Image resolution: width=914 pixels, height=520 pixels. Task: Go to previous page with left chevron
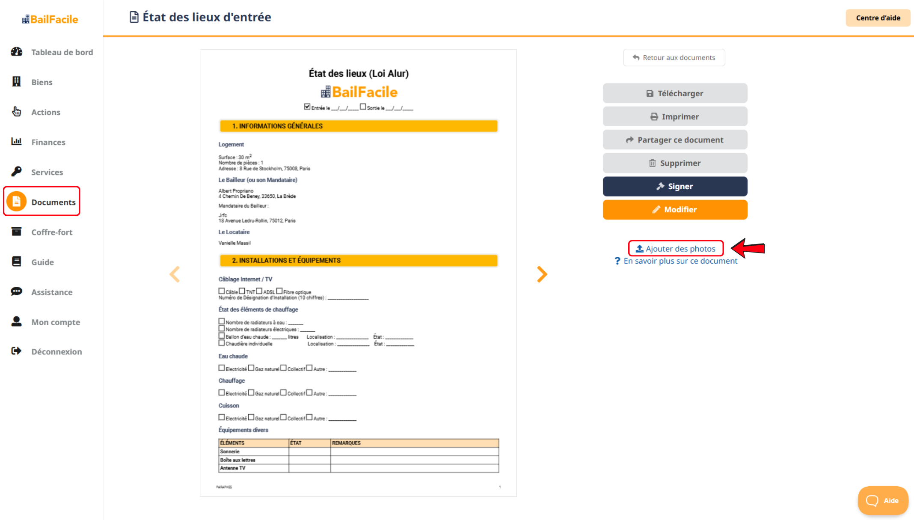pyautogui.click(x=175, y=274)
